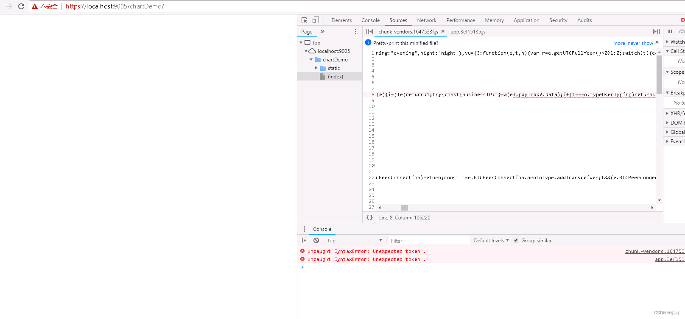Click the horizontal scrollbar thumb in editor

404,208
